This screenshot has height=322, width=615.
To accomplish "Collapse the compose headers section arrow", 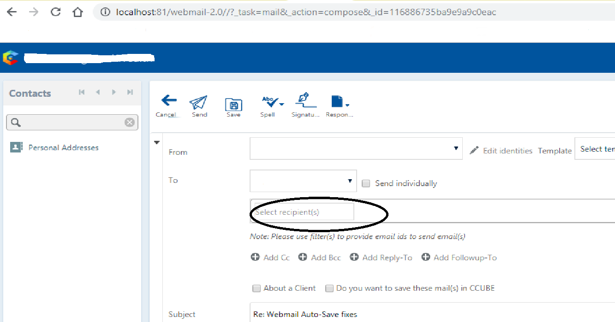I will (x=157, y=142).
